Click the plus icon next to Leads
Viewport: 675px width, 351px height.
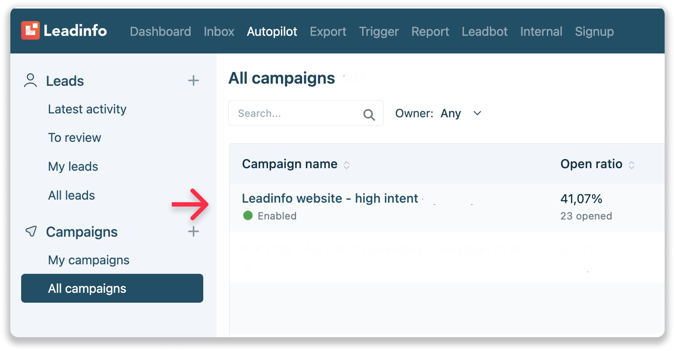pos(193,80)
